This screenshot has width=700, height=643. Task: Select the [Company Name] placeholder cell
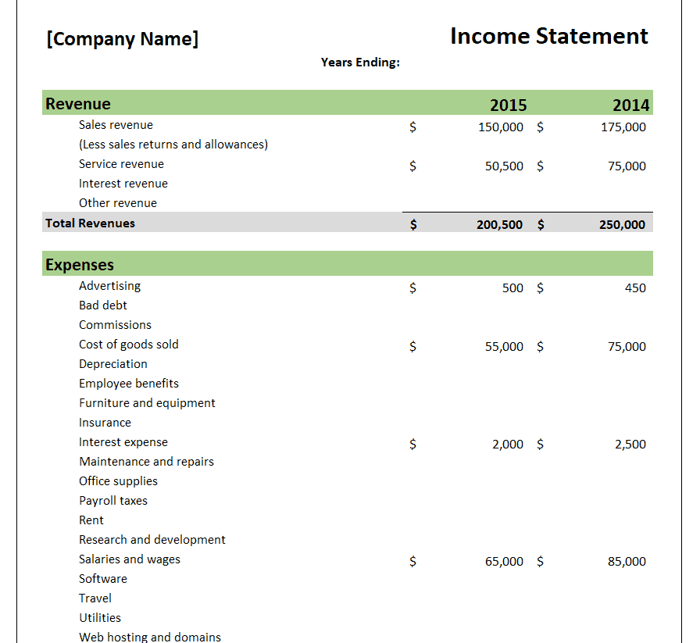click(x=123, y=39)
